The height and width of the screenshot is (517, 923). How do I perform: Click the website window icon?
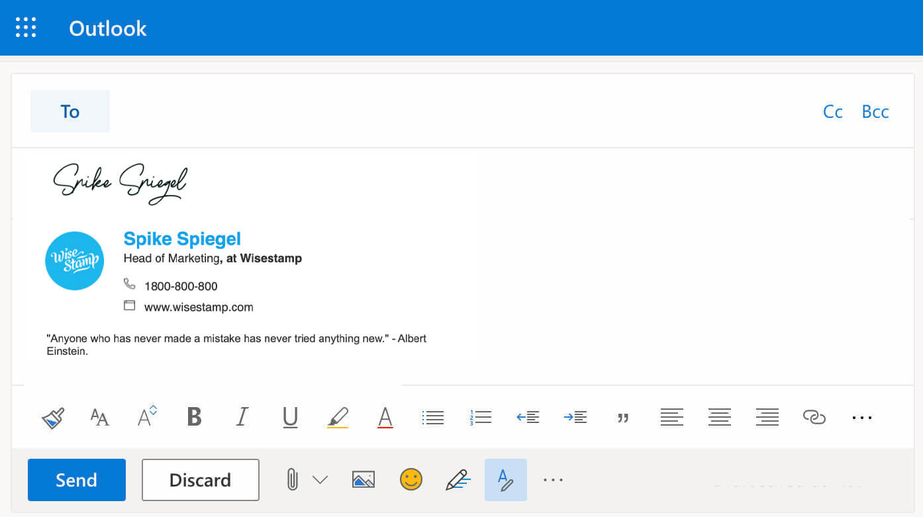[129, 306]
